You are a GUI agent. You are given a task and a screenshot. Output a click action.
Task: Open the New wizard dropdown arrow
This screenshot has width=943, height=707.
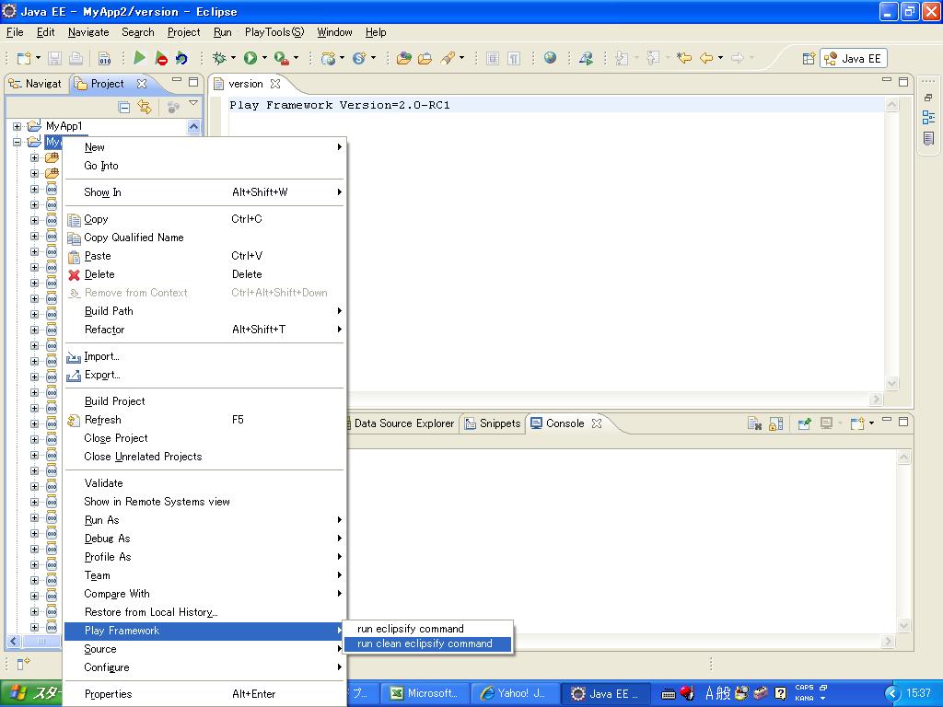(38, 58)
